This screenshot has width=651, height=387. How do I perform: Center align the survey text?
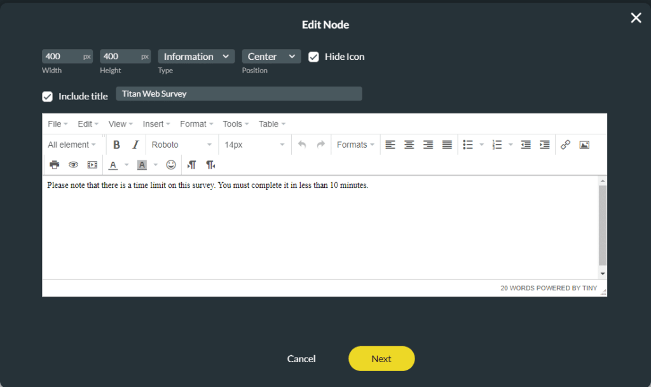[x=409, y=144]
